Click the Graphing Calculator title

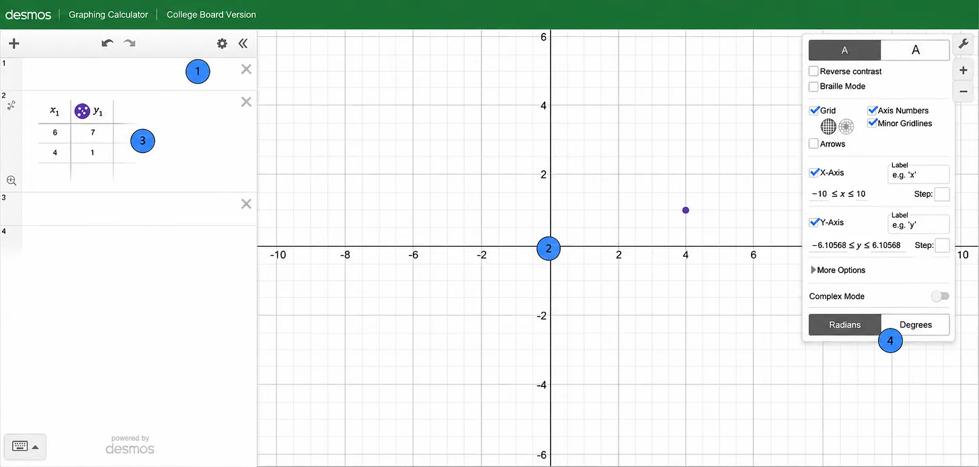tap(108, 14)
